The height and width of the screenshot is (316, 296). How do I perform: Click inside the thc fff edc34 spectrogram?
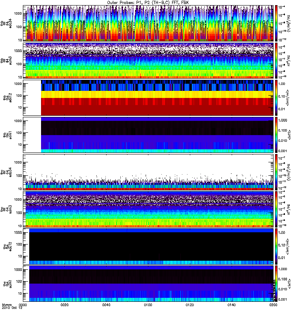point(148,172)
